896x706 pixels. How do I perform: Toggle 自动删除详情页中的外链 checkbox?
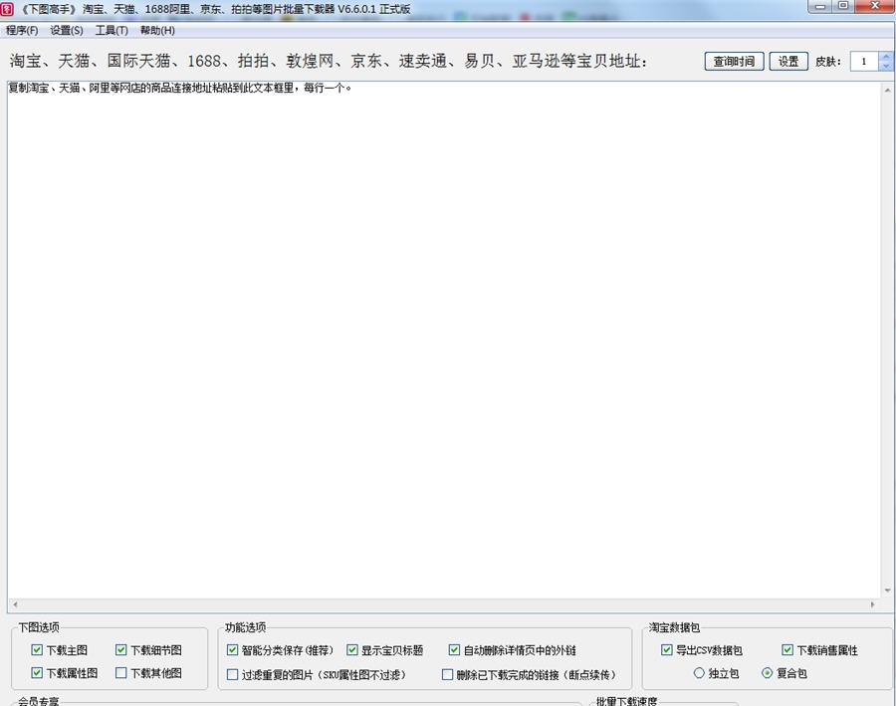point(454,650)
